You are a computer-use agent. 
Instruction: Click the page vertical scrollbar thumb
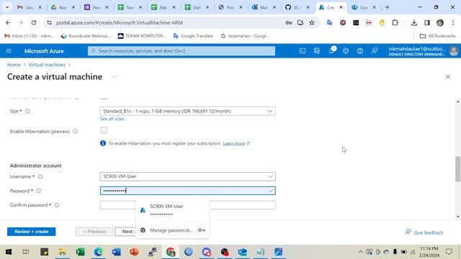[x=458, y=169]
